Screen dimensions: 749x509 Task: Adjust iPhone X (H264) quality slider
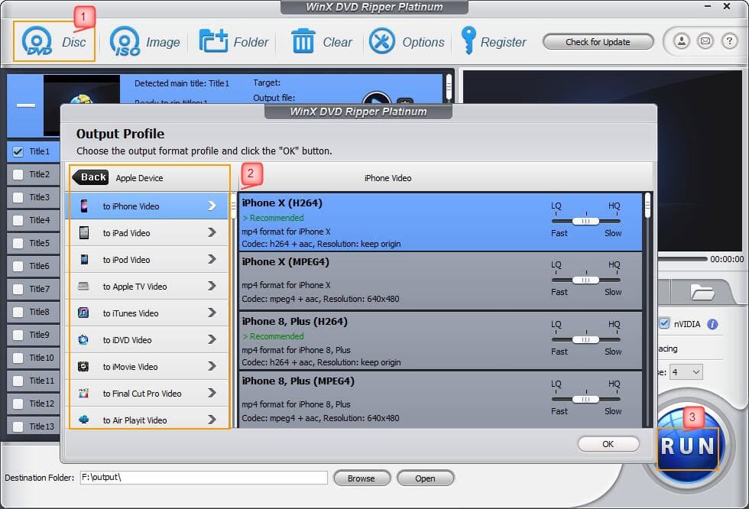[585, 221]
